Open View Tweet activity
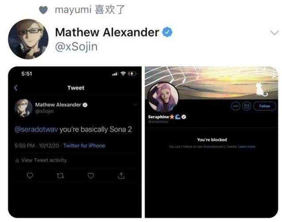The width and height of the screenshot is (282, 222). [x=41, y=160]
